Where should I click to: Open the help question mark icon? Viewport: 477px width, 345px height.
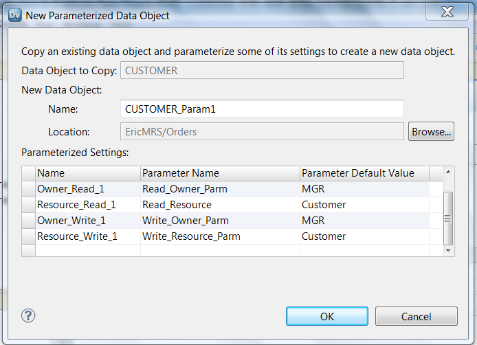[x=28, y=316]
